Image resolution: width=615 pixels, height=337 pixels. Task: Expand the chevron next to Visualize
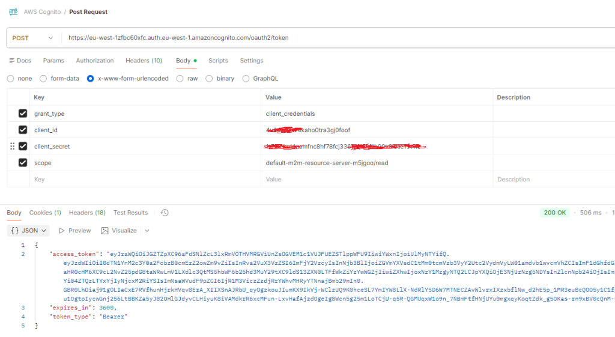coord(147,231)
